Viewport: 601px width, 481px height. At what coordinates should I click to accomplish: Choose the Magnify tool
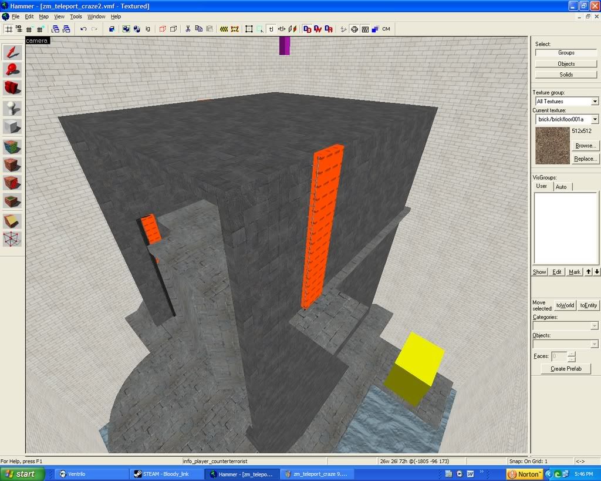click(x=12, y=70)
